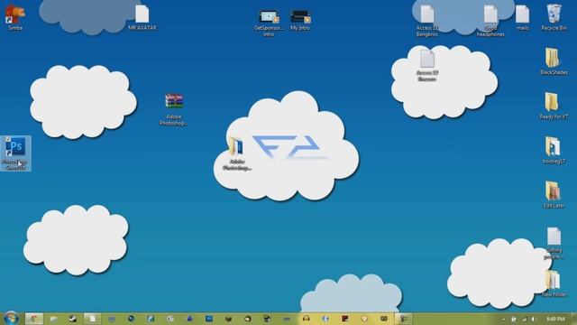Viewport: 577px width, 325px height.
Task: Select the document above New folder
Action: (554, 243)
